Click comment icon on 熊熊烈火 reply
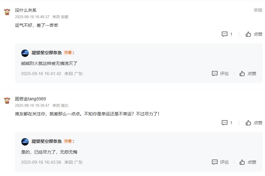The height and width of the screenshot is (176, 265). pyautogui.click(x=215, y=74)
